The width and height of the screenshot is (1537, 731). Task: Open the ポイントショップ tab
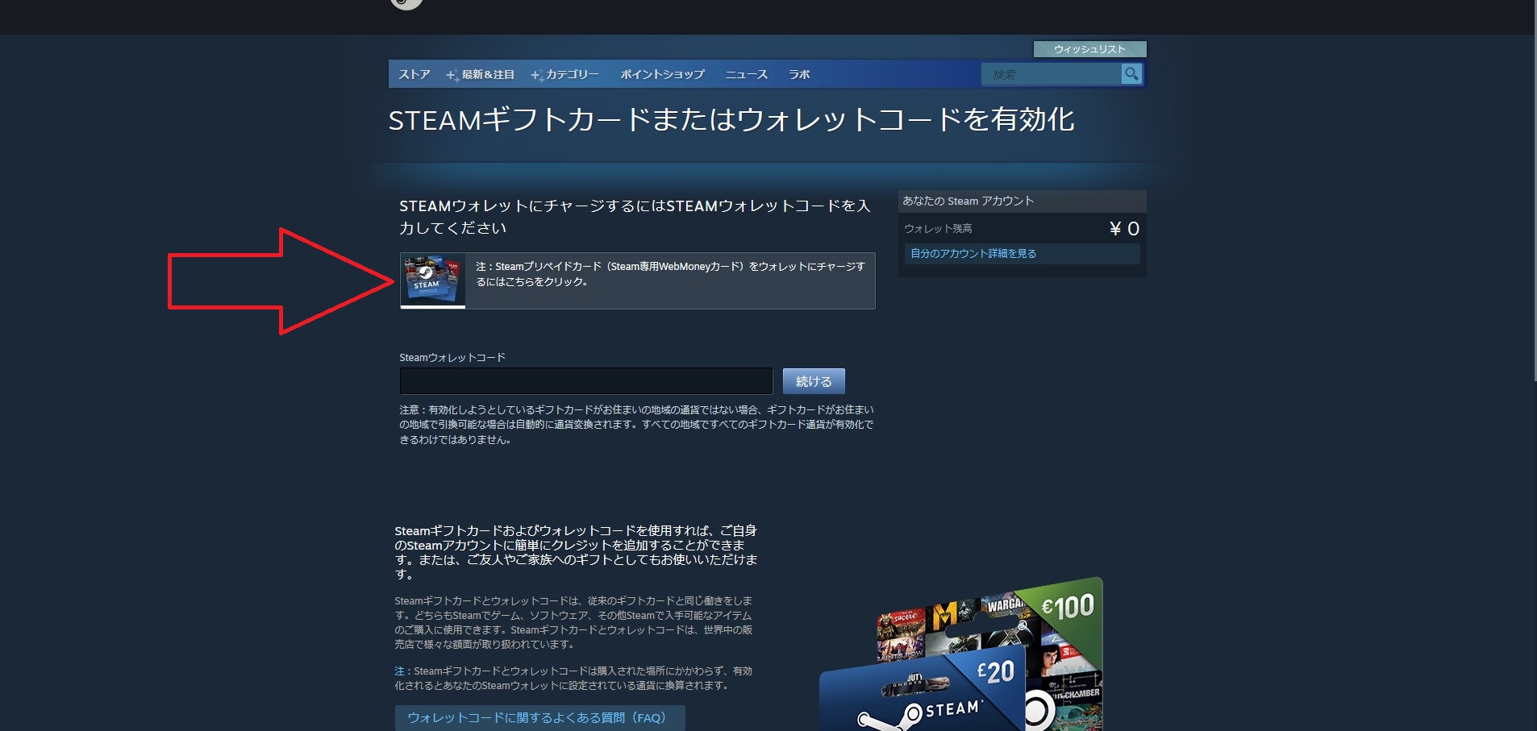tap(662, 74)
